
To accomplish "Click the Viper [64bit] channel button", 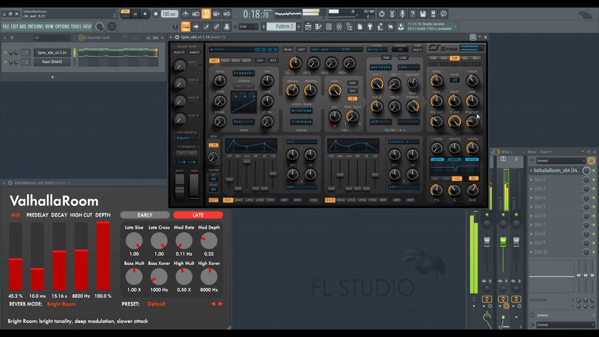I will click(x=52, y=62).
